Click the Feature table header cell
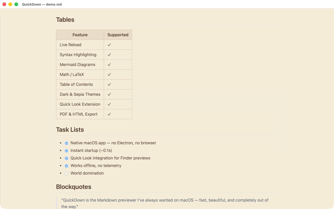This screenshot has width=334, height=209. (80, 34)
